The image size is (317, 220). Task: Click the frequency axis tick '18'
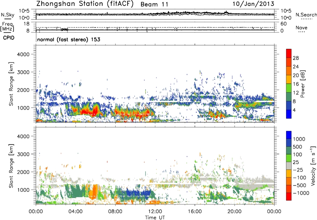(x=27, y=24)
